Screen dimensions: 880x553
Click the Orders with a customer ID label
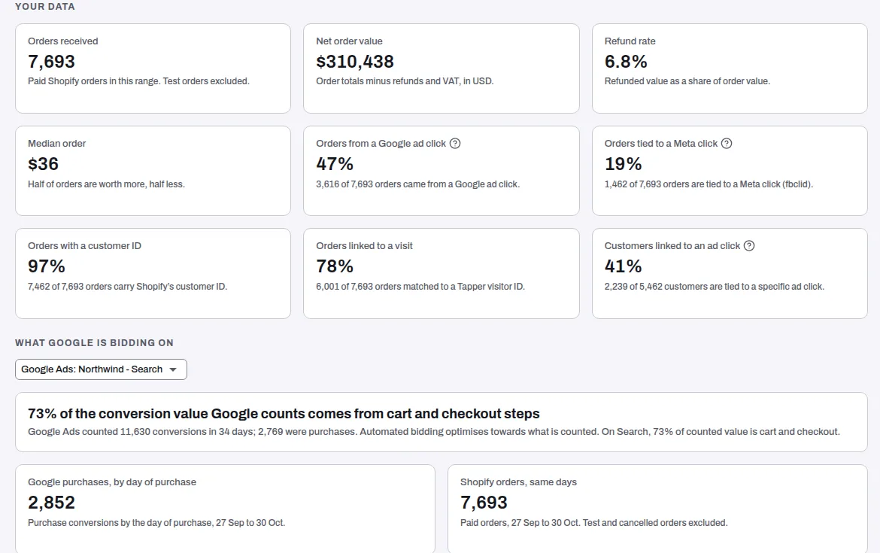[x=84, y=245]
